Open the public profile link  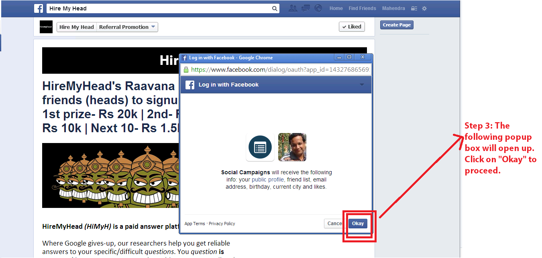pyautogui.click(x=267, y=179)
